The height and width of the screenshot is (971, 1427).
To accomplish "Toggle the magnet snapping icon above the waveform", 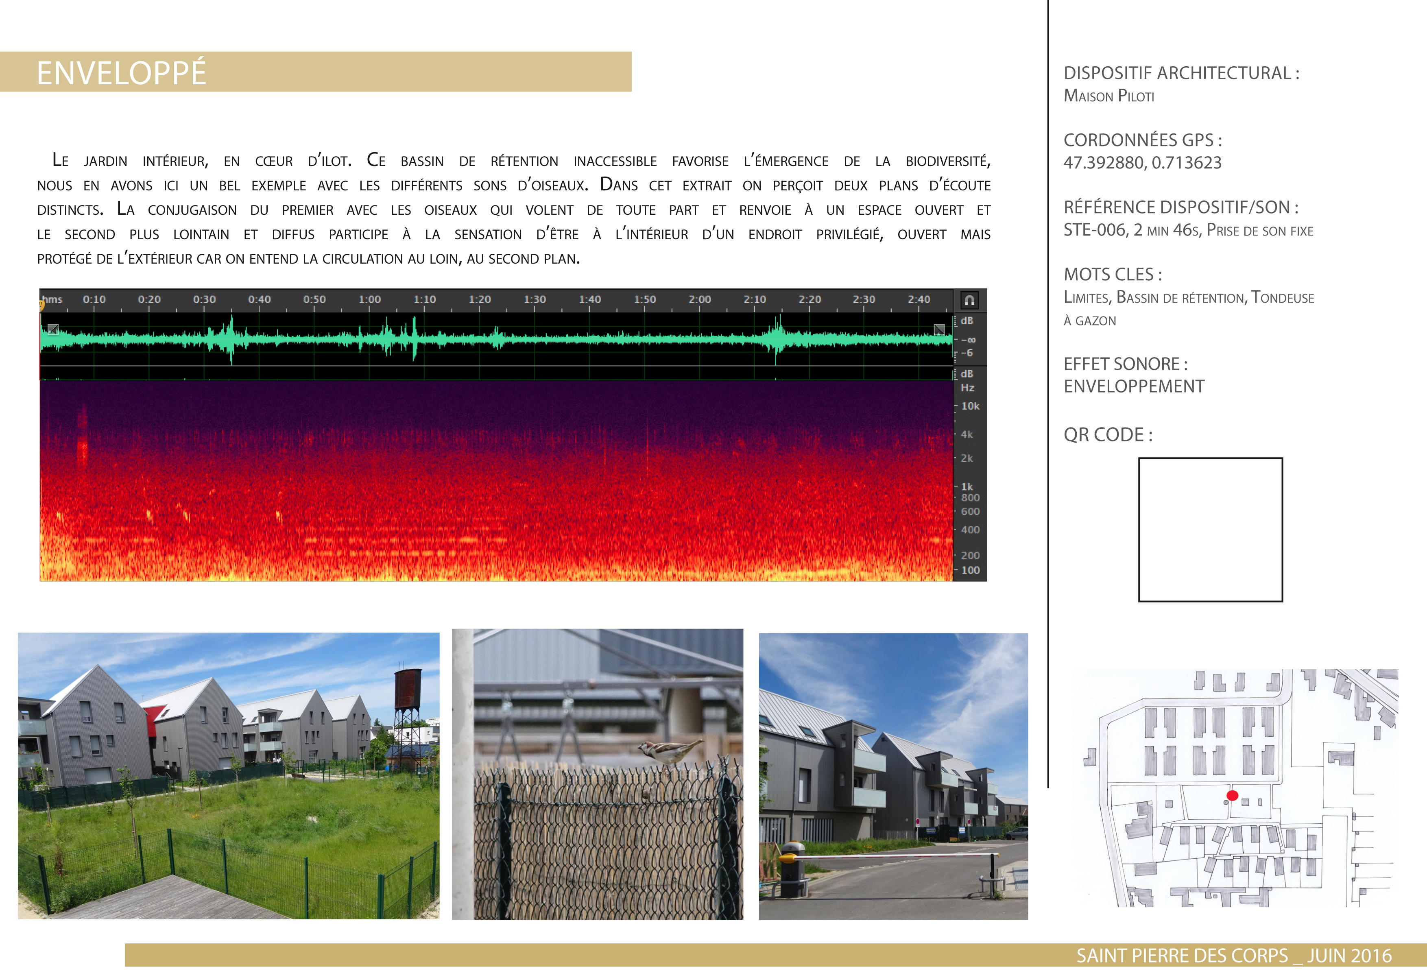I will click(969, 300).
